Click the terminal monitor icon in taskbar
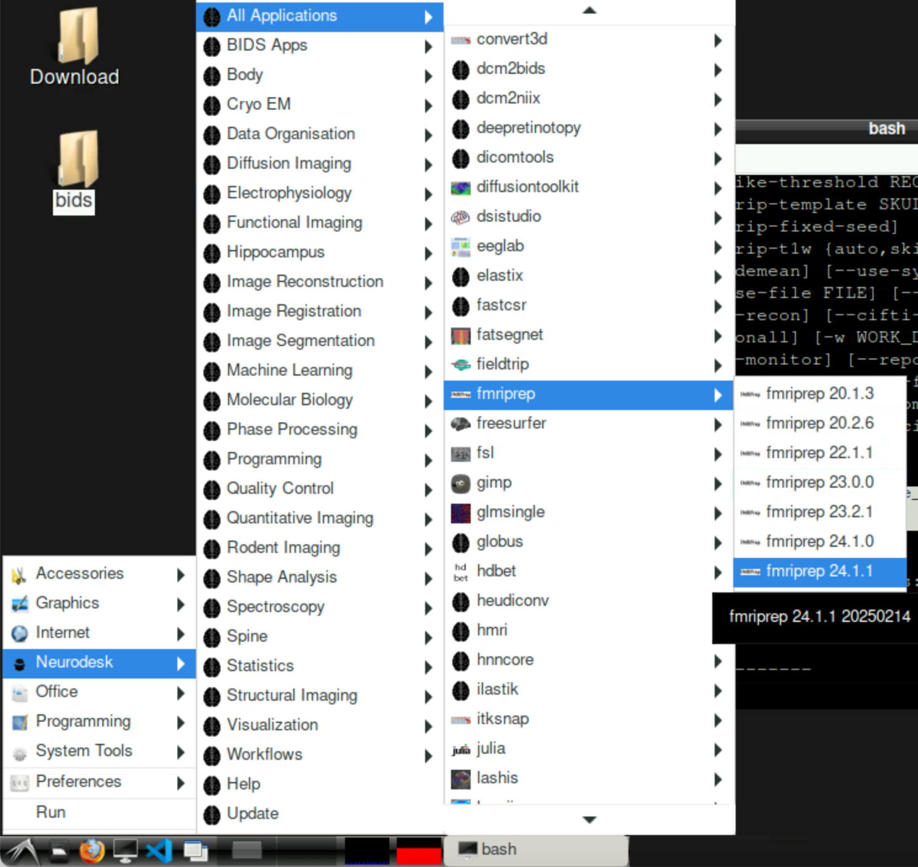918x867 pixels. pyautogui.click(x=126, y=852)
